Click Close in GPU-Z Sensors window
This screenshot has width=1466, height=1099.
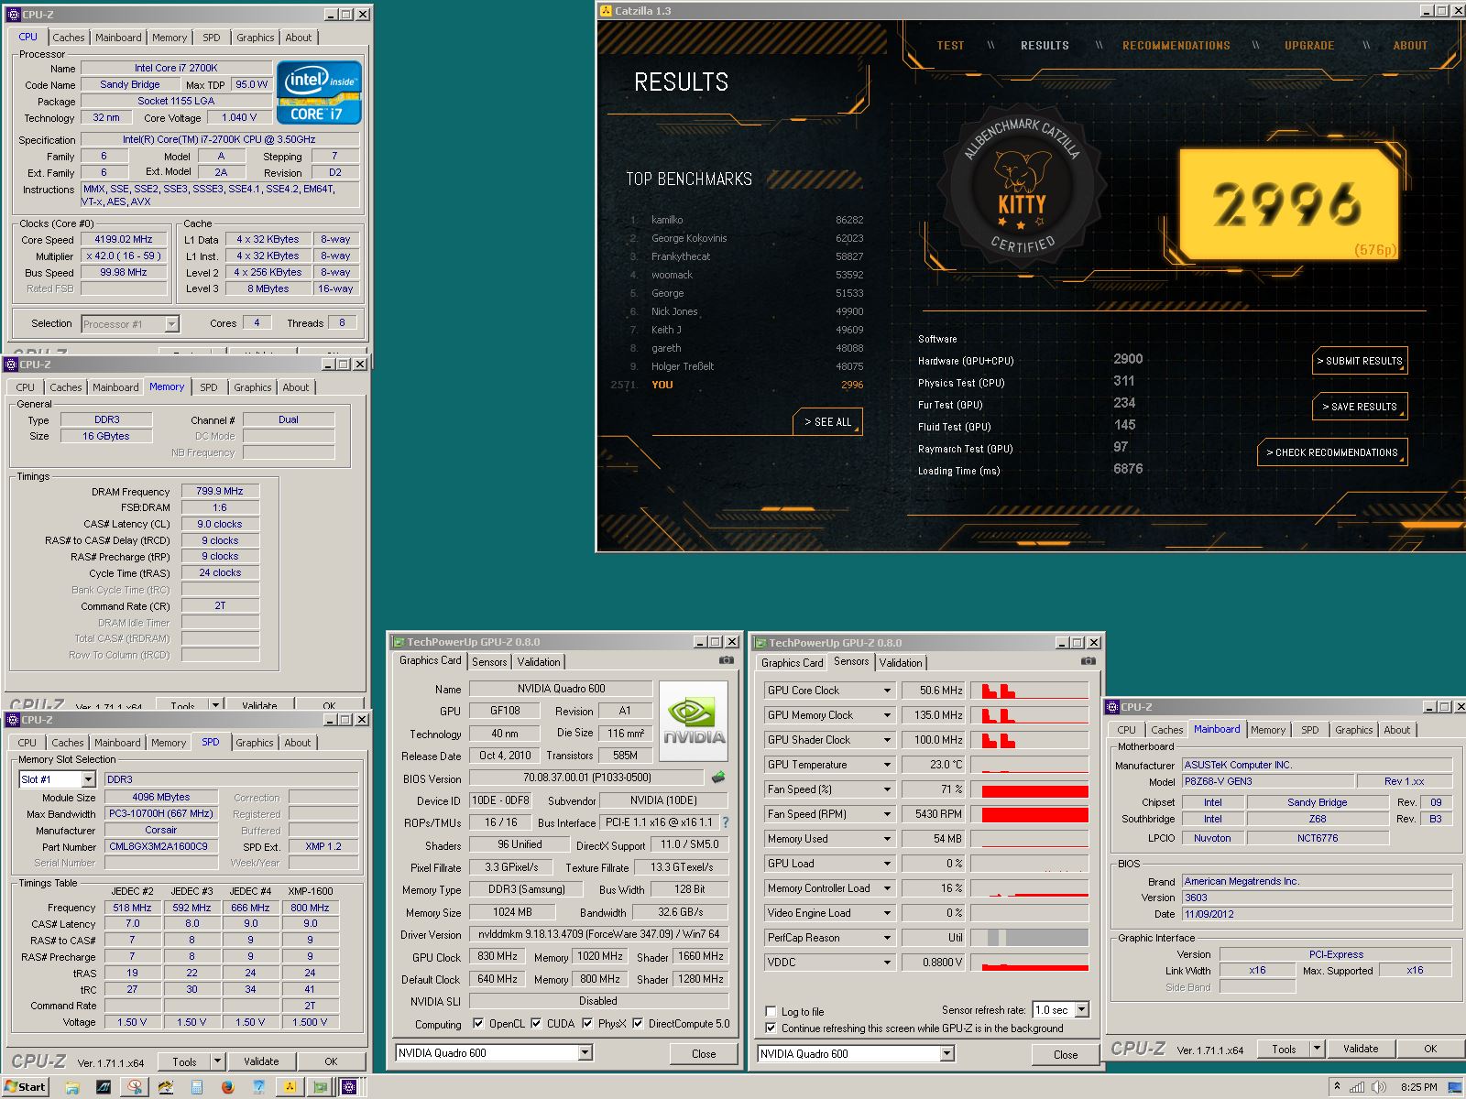point(1066,1054)
